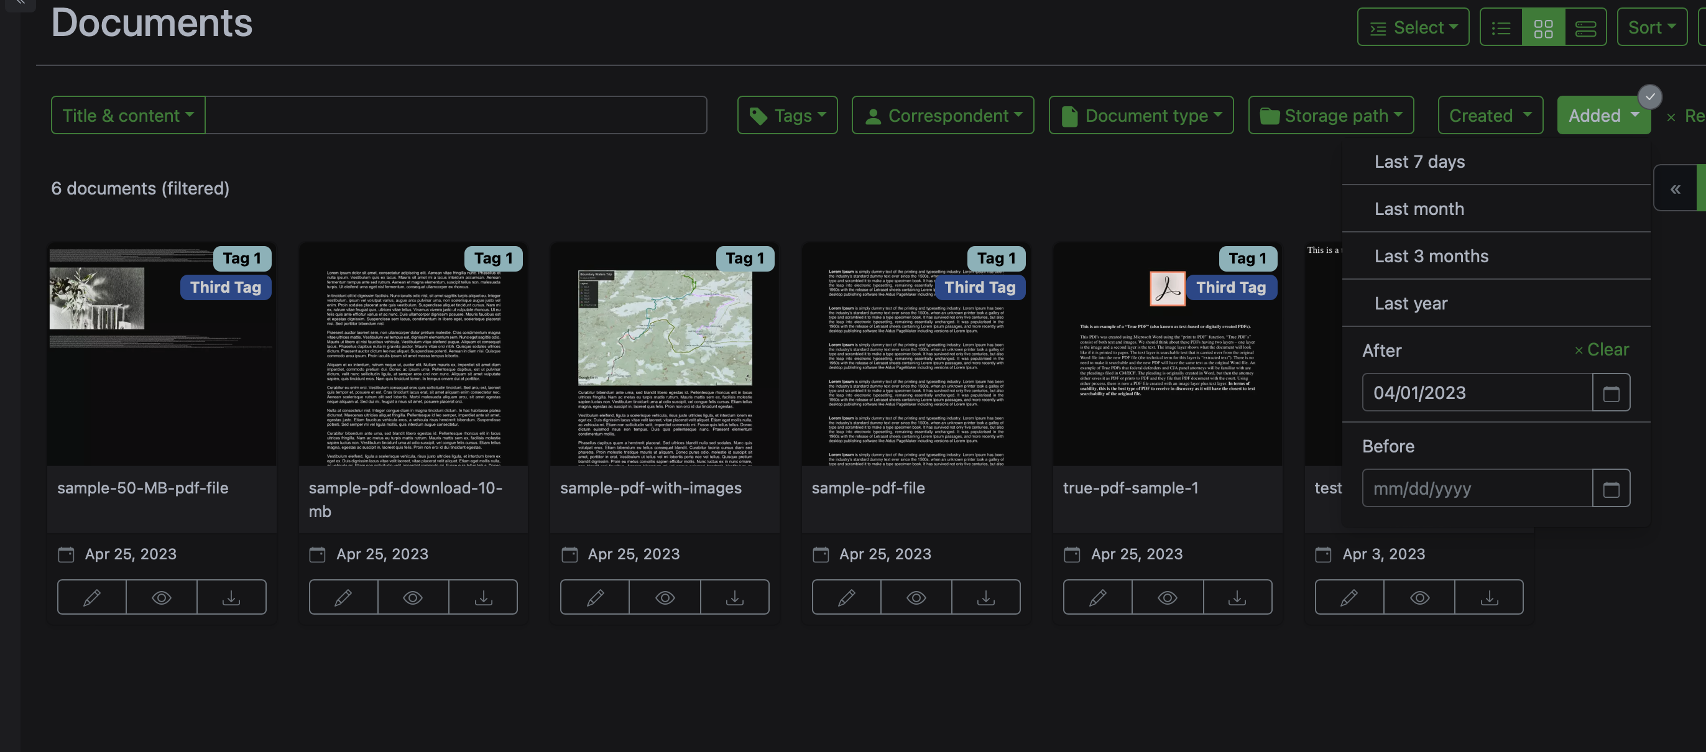Image resolution: width=1706 pixels, height=752 pixels.
Task: Switch to details list view
Action: (1501, 28)
